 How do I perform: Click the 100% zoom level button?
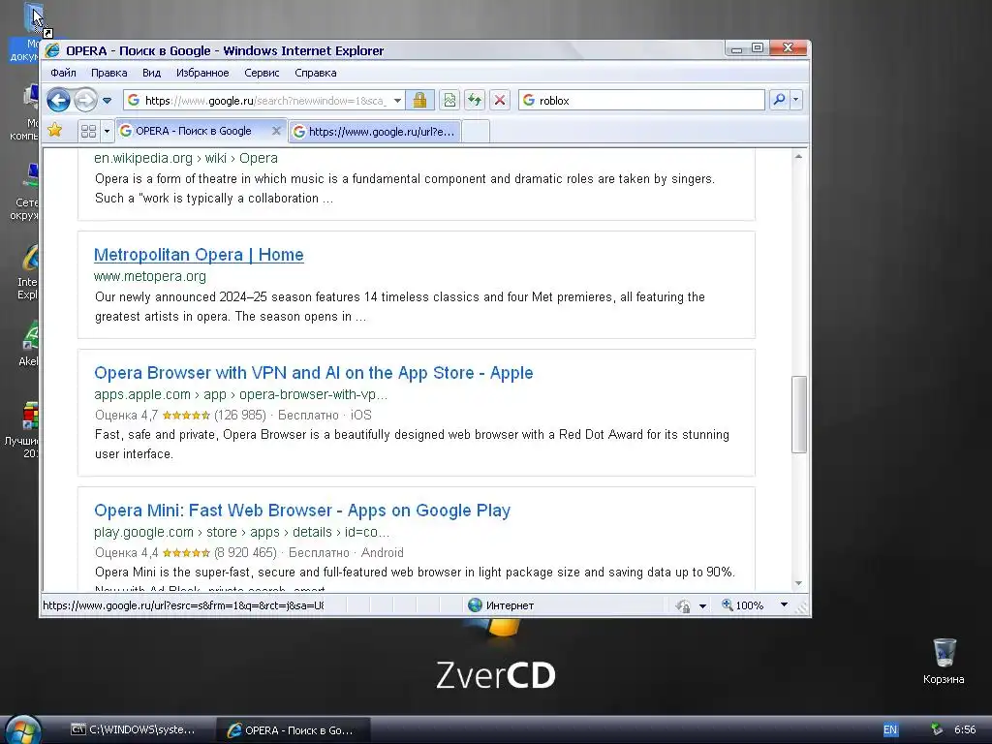click(743, 605)
